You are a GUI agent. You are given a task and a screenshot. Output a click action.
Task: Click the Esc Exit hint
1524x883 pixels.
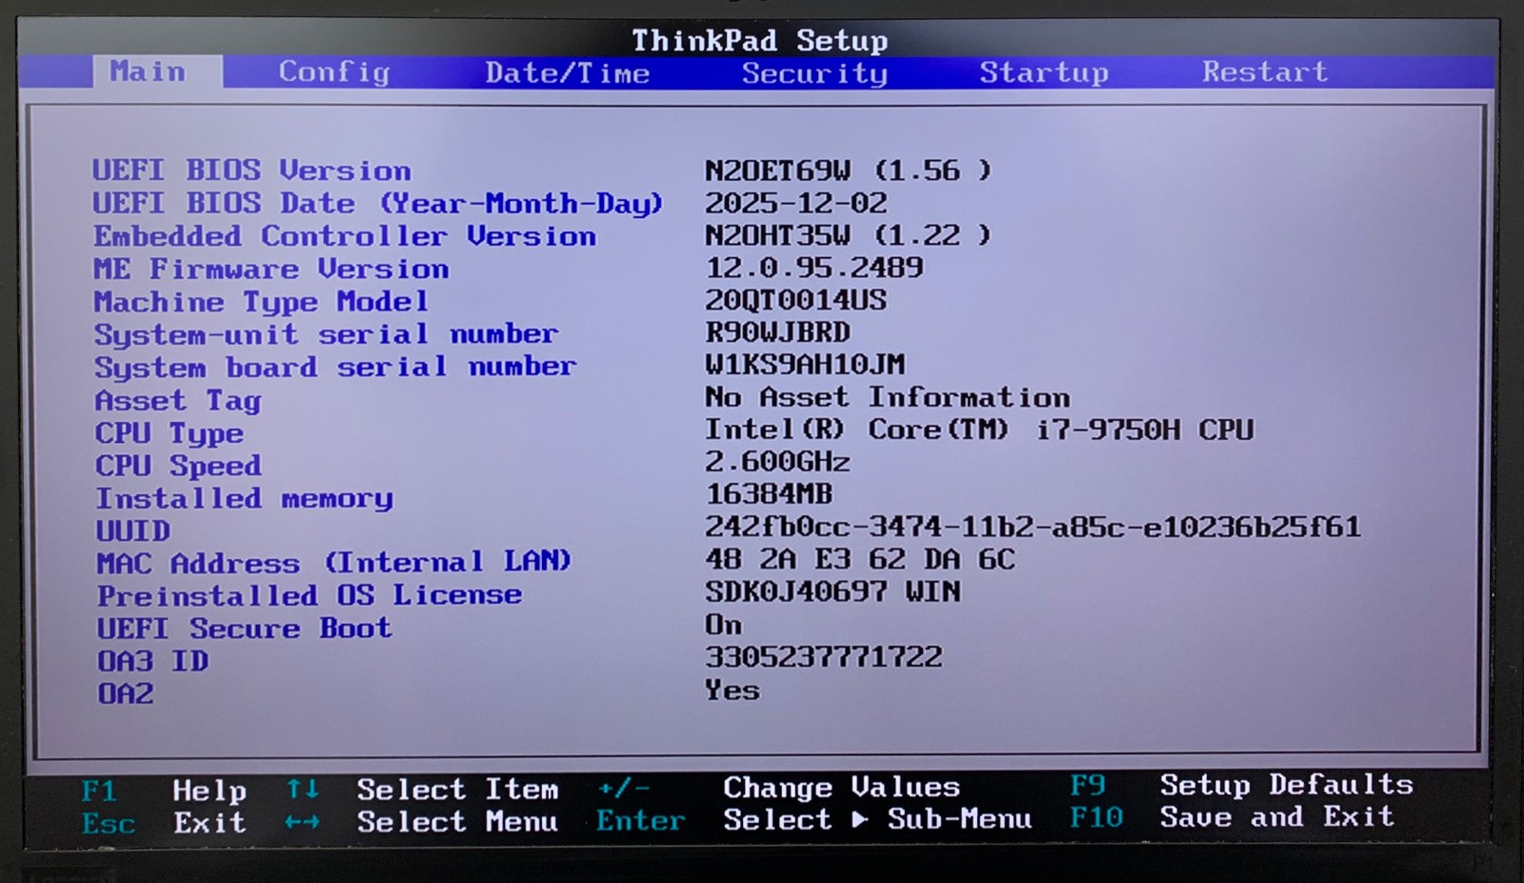pos(164,823)
